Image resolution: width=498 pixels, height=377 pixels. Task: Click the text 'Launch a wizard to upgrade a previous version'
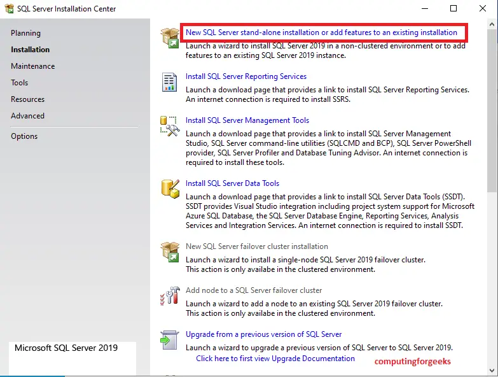[x=319, y=348]
